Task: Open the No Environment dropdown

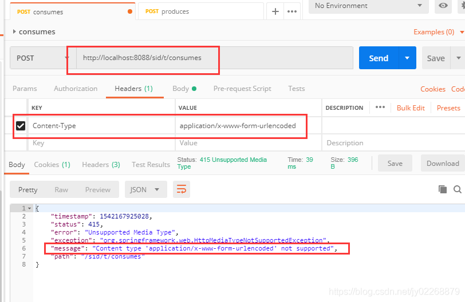Action: (369, 6)
